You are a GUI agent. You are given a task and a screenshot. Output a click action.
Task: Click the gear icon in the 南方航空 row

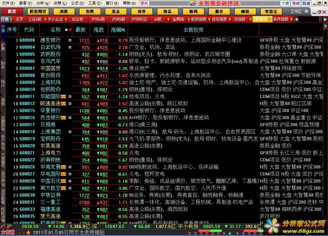tap(70, 188)
